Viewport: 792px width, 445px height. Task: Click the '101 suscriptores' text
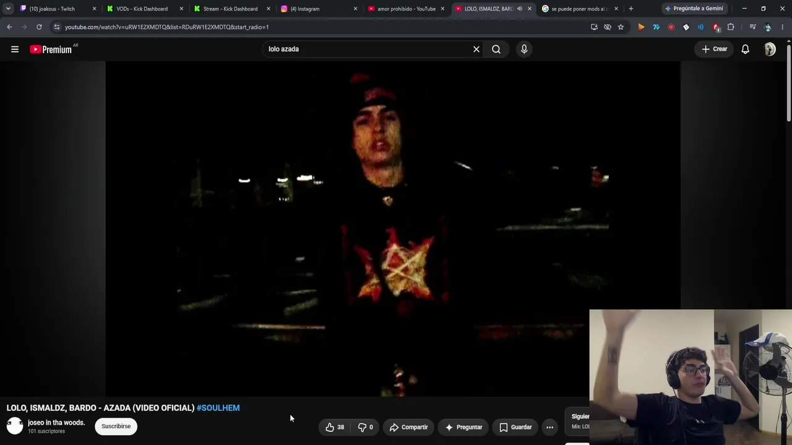[46, 431]
